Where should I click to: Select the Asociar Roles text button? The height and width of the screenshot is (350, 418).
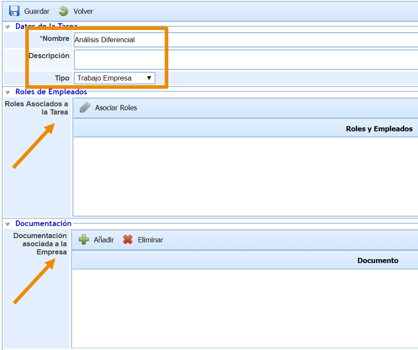coord(116,108)
